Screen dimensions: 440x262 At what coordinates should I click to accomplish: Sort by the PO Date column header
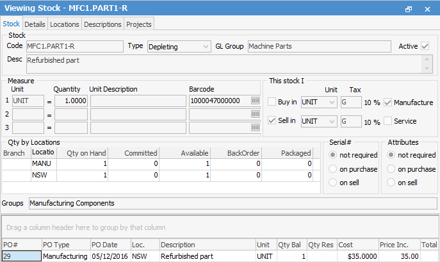[x=110, y=245]
